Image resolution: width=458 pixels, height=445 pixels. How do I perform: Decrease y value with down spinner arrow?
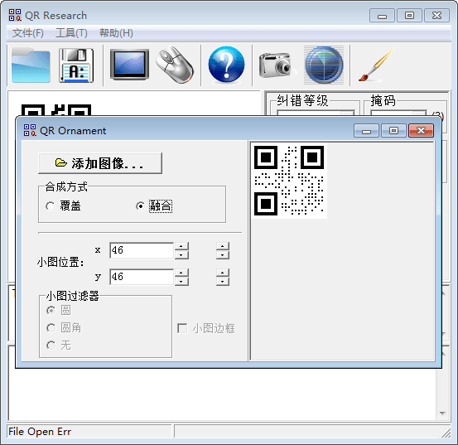181,282
